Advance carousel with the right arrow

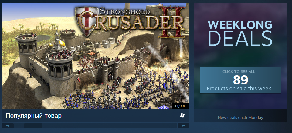point(183,126)
